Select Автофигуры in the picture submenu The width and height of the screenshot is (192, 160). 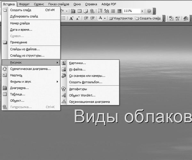(78, 89)
